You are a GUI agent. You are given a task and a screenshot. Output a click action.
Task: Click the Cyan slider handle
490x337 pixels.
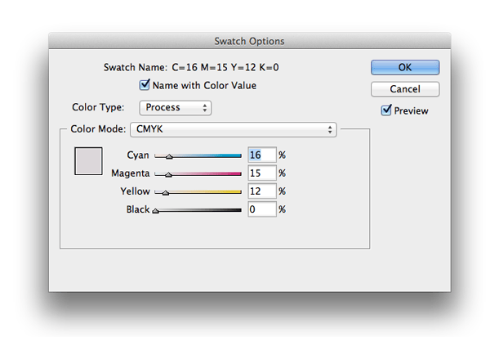[x=169, y=157]
